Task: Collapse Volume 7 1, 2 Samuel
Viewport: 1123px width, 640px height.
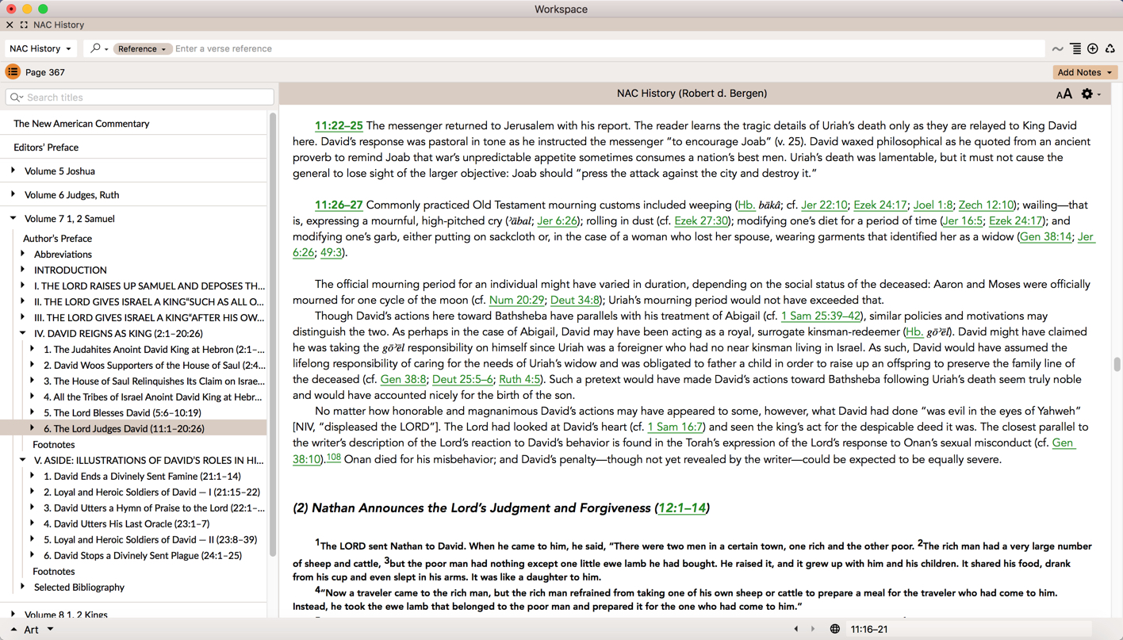Action: click(13, 218)
